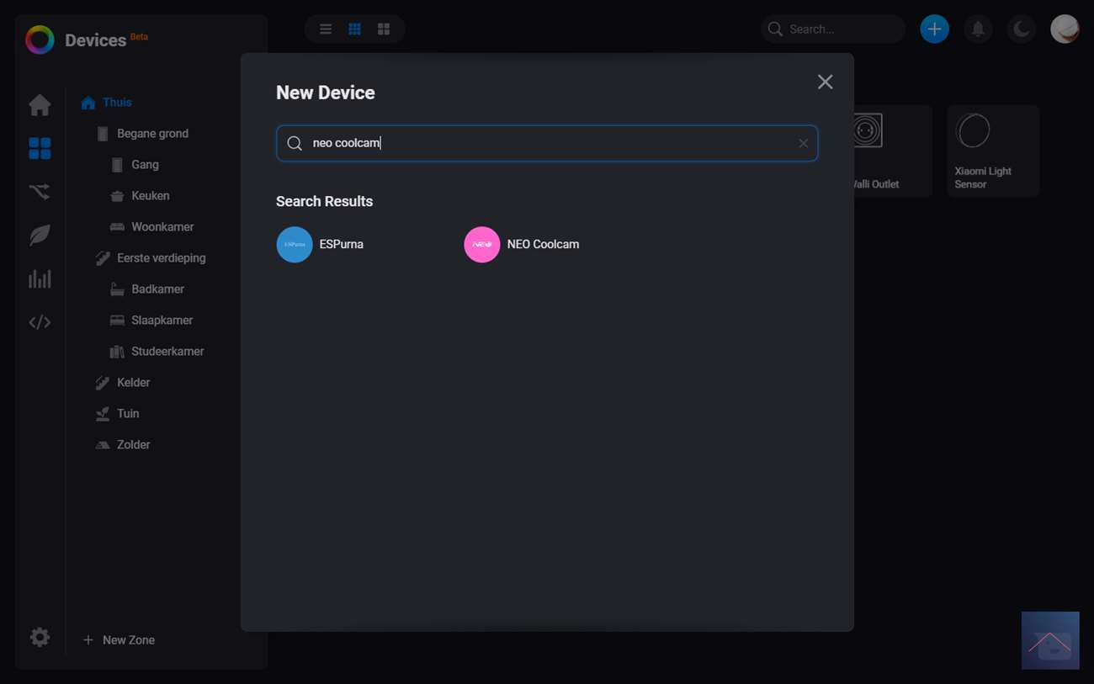Clear the New Device search text
Screen dimensions: 1094x684
803,144
